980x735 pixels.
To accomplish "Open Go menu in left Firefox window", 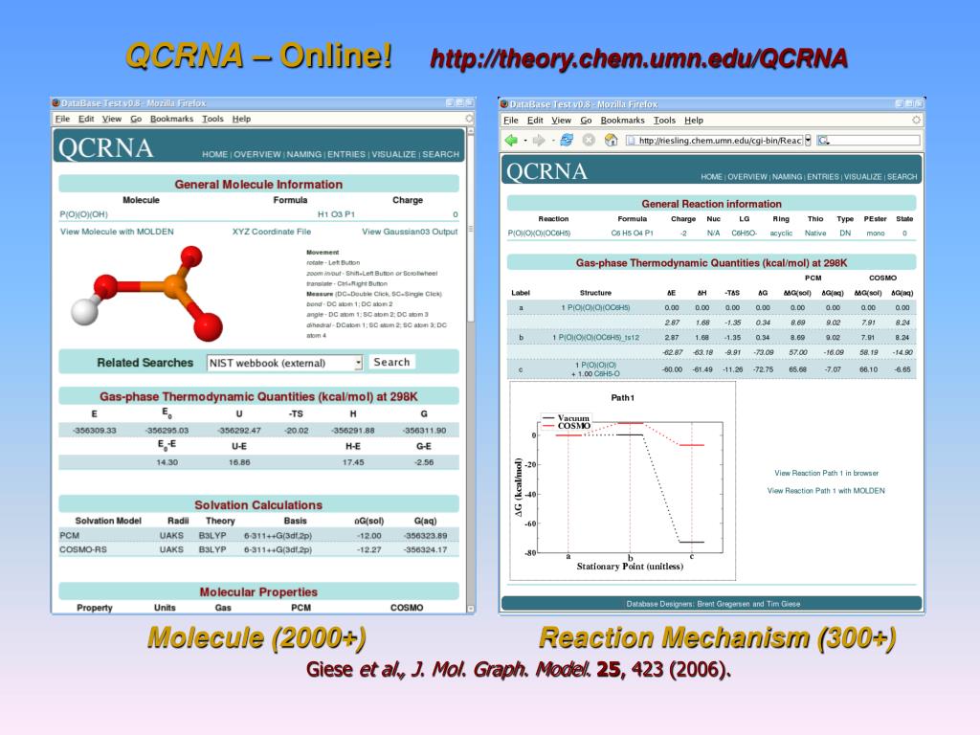I will pyautogui.click(x=136, y=119).
